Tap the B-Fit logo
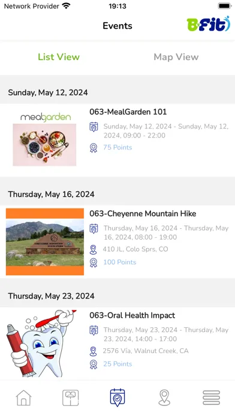This screenshot has height=418, width=235. click(x=209, y=24)
